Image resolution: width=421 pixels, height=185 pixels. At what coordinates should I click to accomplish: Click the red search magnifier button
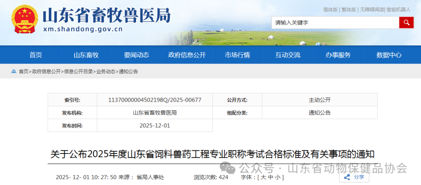pos(406,22)
